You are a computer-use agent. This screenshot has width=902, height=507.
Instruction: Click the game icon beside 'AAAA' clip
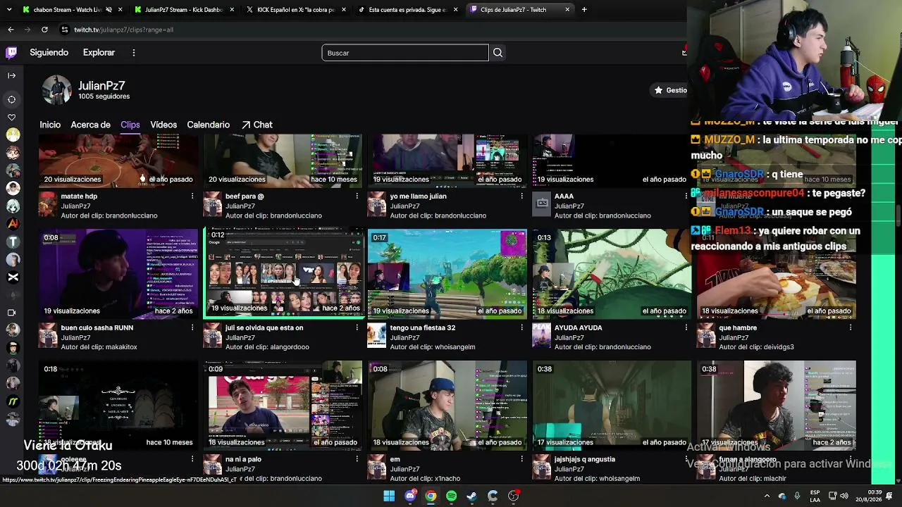(x=541, y=204)
